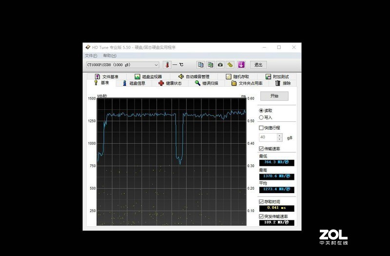The height and width of the screenshot is (256, 390).
Task: Click the gB size input field showing 40
Action: [268, 138]
